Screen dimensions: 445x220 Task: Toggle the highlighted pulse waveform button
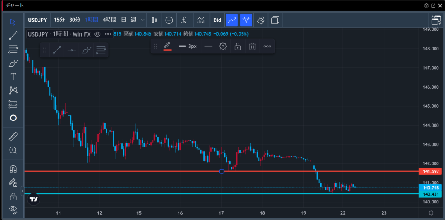pyautogui.click(x=246, y=20)
